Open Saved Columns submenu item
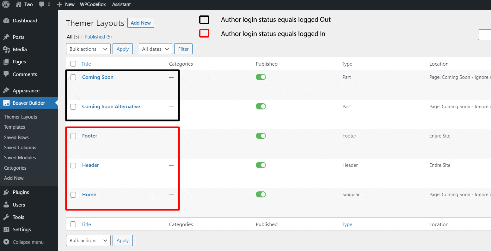The image size is (491, 251). point(20,148)
